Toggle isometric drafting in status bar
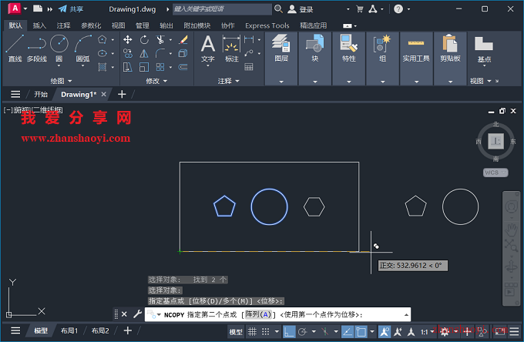This screenshot has width=524, height=342. [x=325, y=332]
